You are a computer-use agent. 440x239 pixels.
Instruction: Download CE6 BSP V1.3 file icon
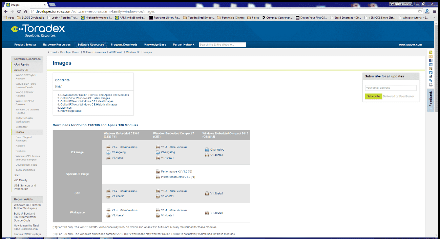109,191
